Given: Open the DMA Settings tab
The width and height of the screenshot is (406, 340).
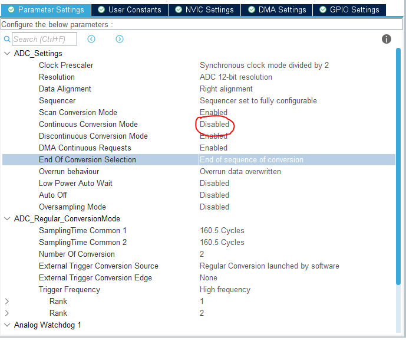Looking at the screenshot, I should coord(276,10).
